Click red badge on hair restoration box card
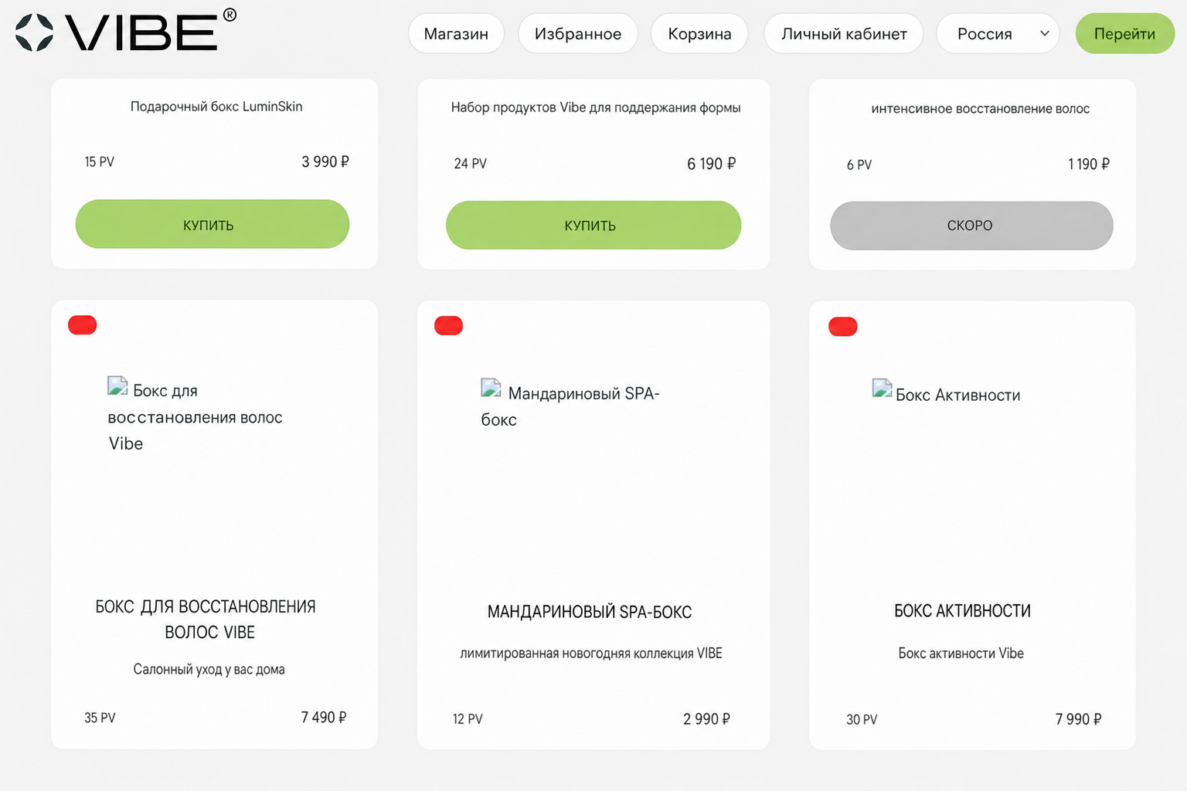Screen dimensions: 1187x791 click(83, 325)
